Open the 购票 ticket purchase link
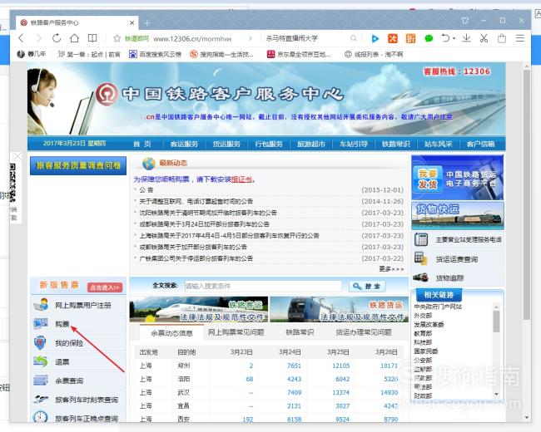This screenshot has width=541, height=432. click(x=62, y=324)
